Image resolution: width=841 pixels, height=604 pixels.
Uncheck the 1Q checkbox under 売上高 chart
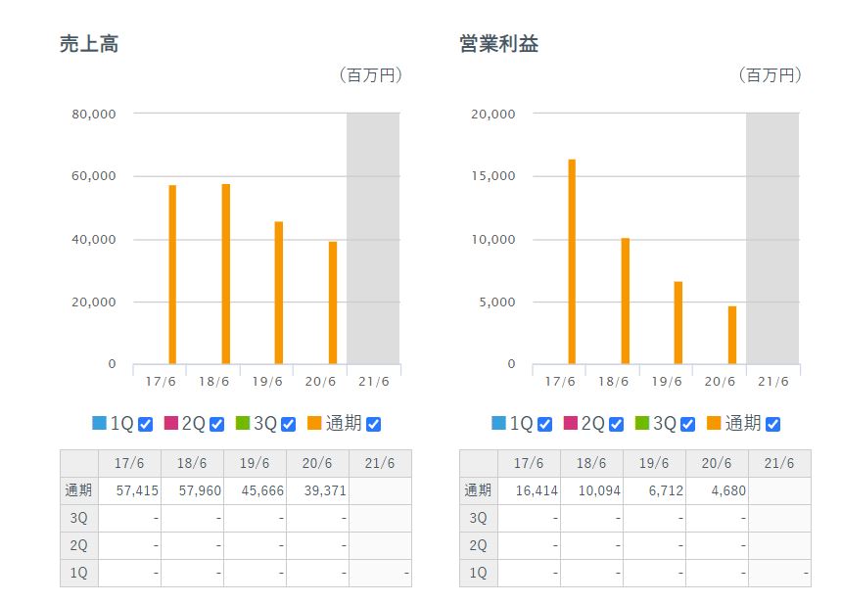click(145, 424)
